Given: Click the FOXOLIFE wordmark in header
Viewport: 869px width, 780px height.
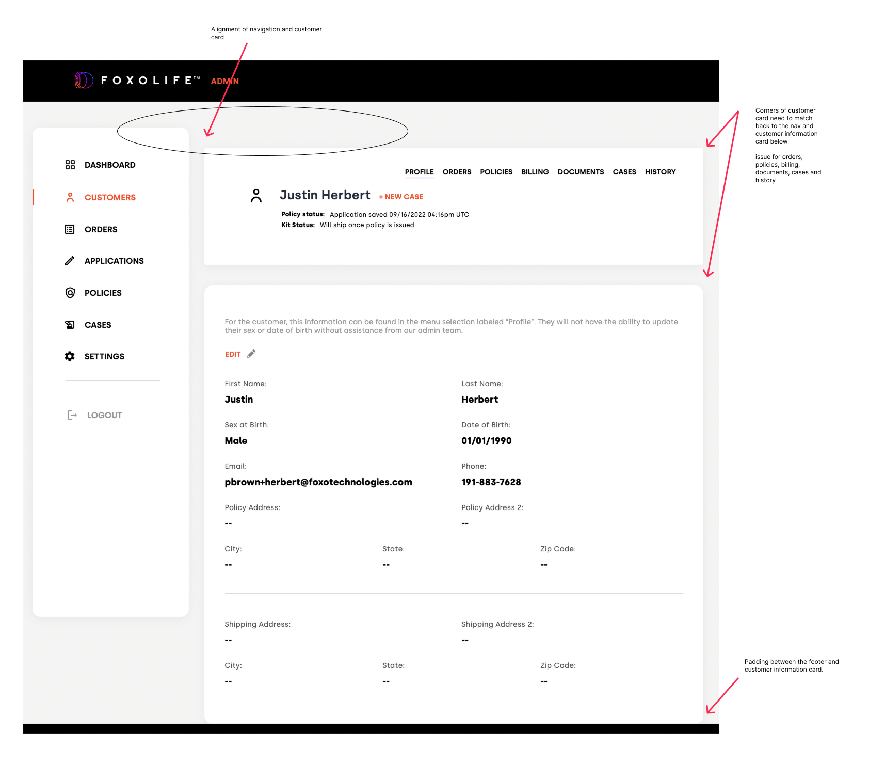Looking at the screenshot, I should 150,81.
